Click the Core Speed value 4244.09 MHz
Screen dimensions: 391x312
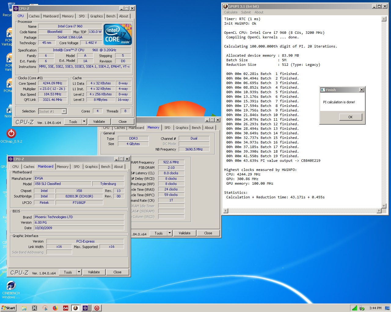(53, 83)
